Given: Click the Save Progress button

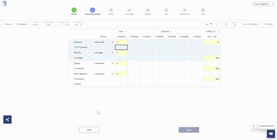Looking at the screenshot, I should pos(261,4).
